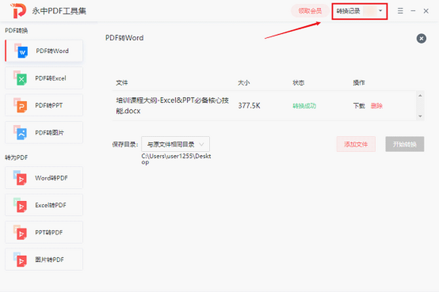This screenshot has height=292, width=439.
Task: Open the hamburger menu in title bar
Action: coord(400,11)
